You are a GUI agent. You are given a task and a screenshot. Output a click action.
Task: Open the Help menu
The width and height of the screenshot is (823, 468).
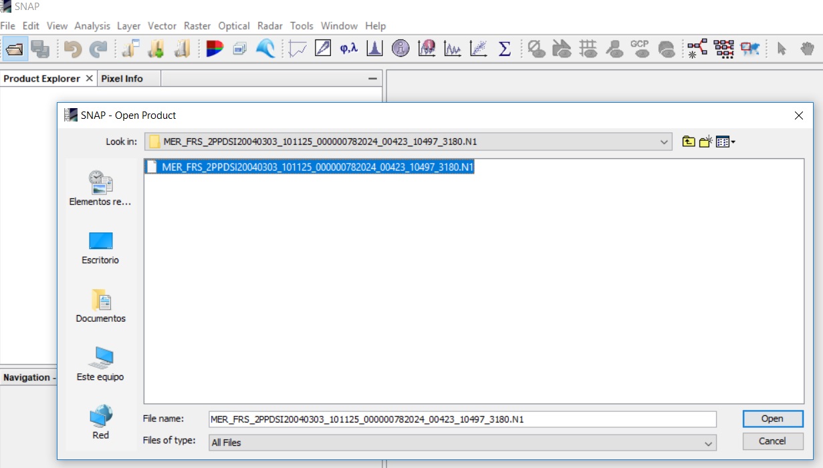coord(375,26)
